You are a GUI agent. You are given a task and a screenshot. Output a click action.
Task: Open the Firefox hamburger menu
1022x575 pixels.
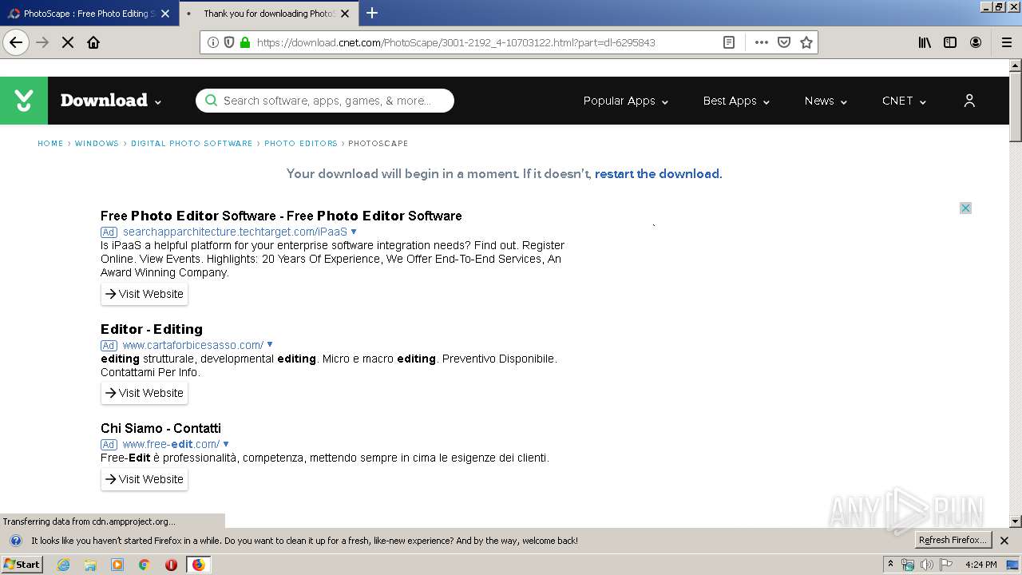click(x=1006, y=42)
